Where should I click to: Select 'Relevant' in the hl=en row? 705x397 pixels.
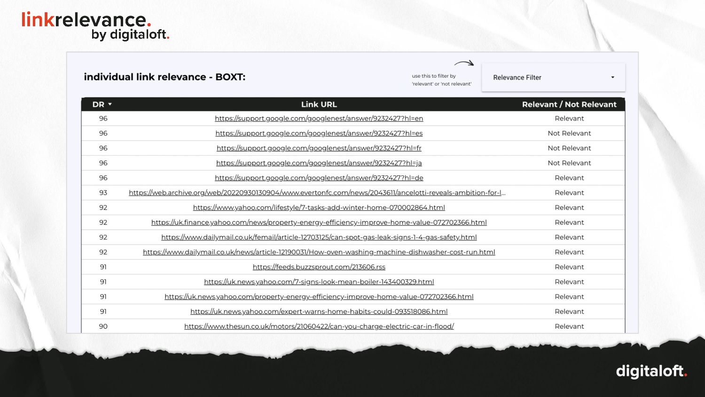[569, 119]
